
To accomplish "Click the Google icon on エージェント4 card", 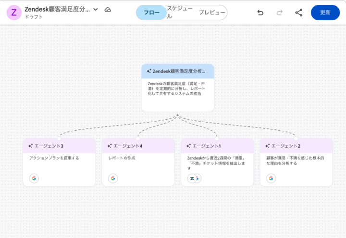I will pos(113,178).
